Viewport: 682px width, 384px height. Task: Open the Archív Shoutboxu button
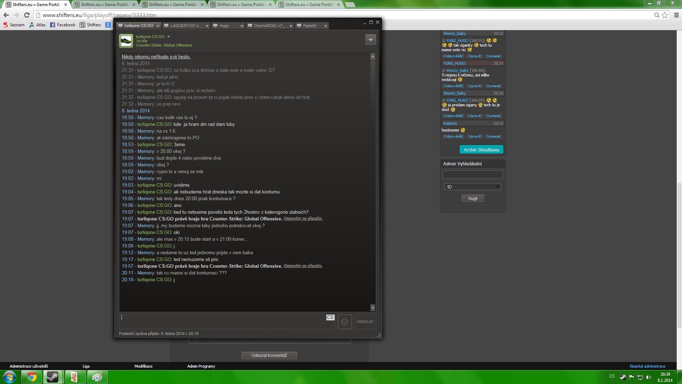click(x=481, y=150)
